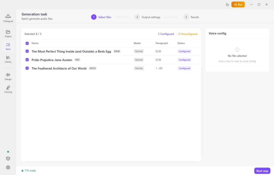Viewport: 274px width, 175px height.
Task: Open the Project section in sidebar
Action: click(x=8, y=34)
